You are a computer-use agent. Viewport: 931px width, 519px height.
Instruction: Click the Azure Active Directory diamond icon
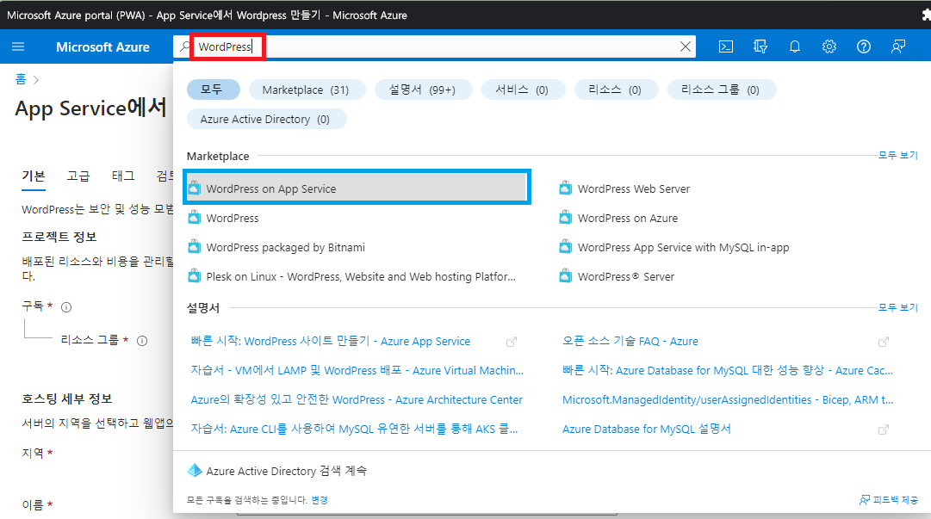click(x=195, y=470)
